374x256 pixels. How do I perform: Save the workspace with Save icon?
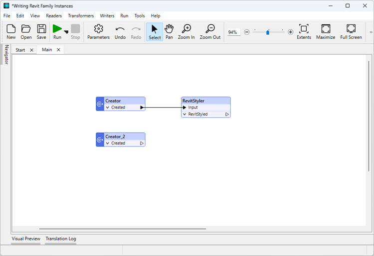pyautogui.click(x=41, y=29)
